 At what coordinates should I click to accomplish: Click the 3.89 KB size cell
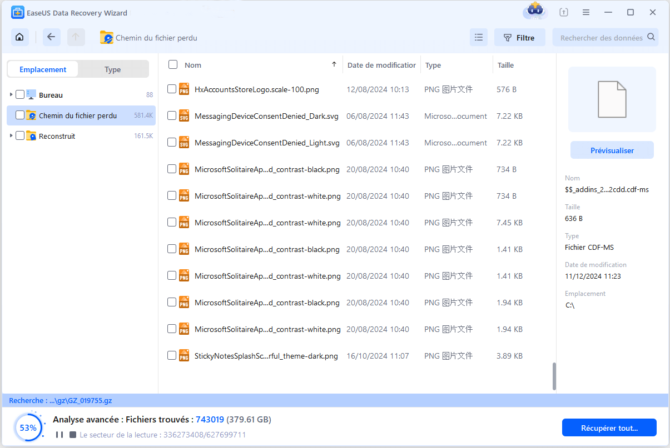point(509,356)
